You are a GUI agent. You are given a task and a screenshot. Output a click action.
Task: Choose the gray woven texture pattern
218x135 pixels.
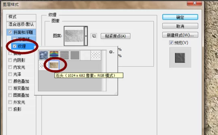pyautogui.click(x=64, y=55)
